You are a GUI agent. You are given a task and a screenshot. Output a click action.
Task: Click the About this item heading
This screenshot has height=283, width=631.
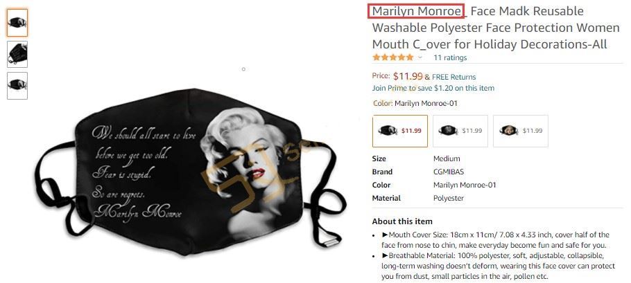[402, 221]
